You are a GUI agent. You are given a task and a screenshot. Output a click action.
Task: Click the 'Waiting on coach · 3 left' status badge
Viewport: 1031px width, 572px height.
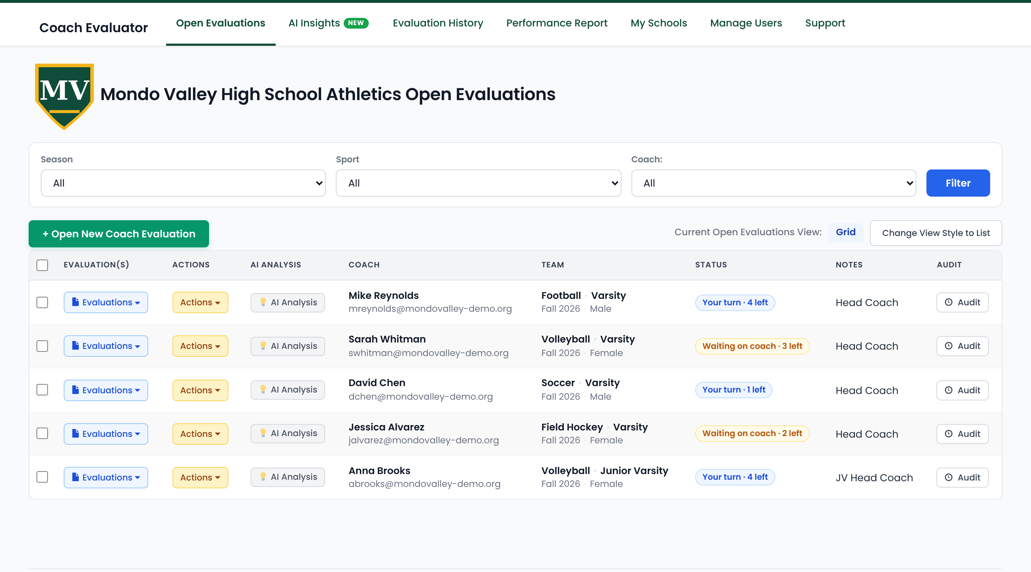coord(752,346)
